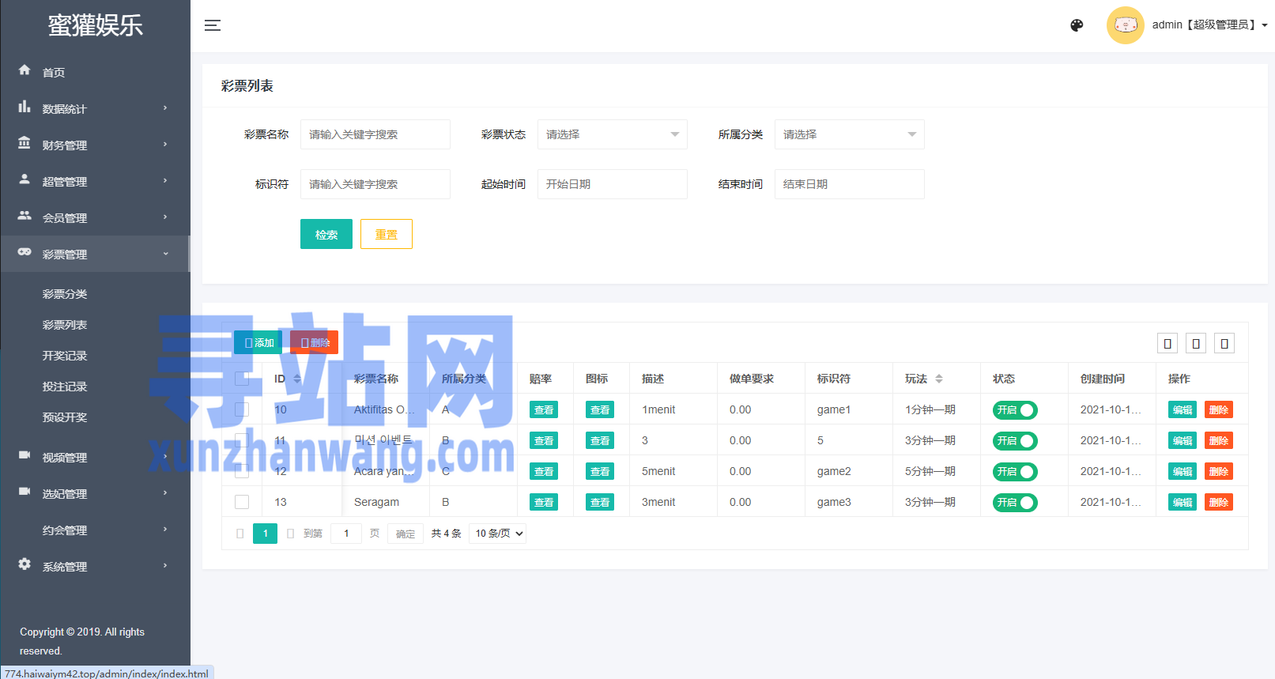Click the bank icon for 财务管理

25,143
